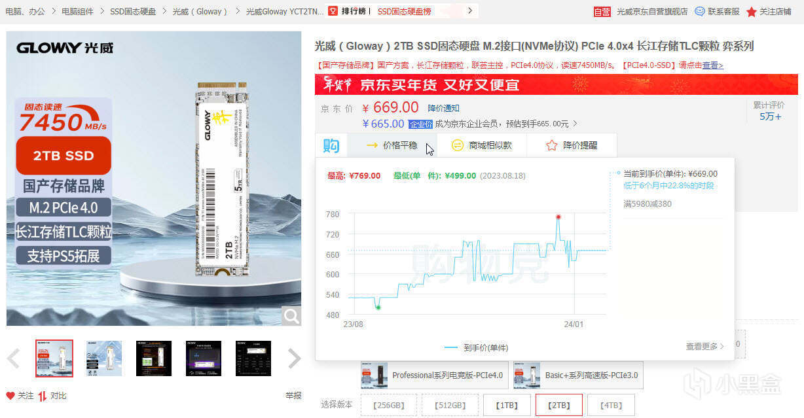Image resolution: width=804 pixels, height=418 pixels.
Task: Expand enterprise price arrow after 665.00元
Action: pos(575,124)
